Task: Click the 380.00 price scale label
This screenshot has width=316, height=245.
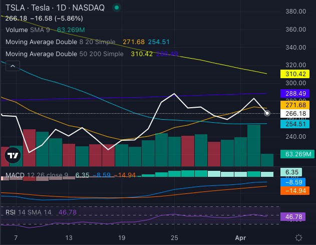Action: tap(295, 12)
